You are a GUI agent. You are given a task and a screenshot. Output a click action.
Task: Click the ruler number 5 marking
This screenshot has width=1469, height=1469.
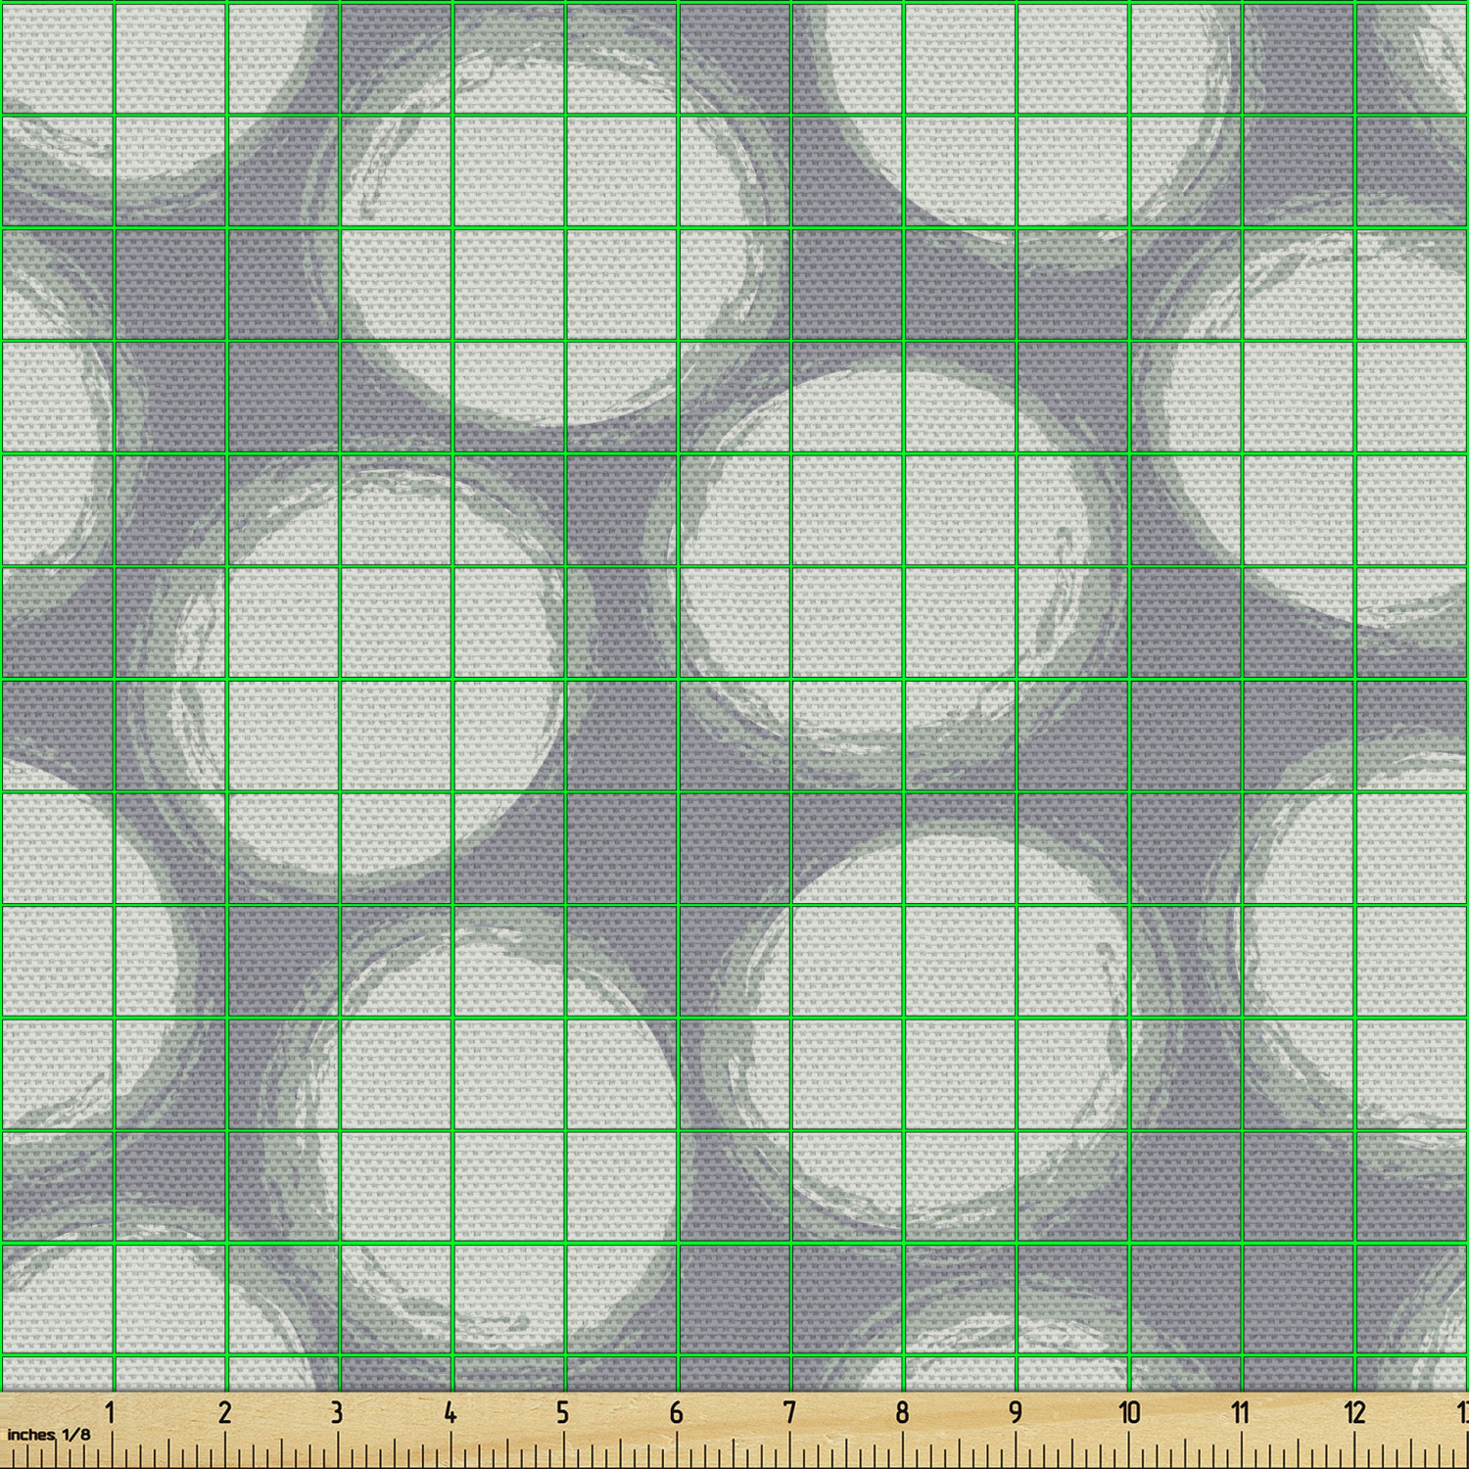(x=562, y=1413)
